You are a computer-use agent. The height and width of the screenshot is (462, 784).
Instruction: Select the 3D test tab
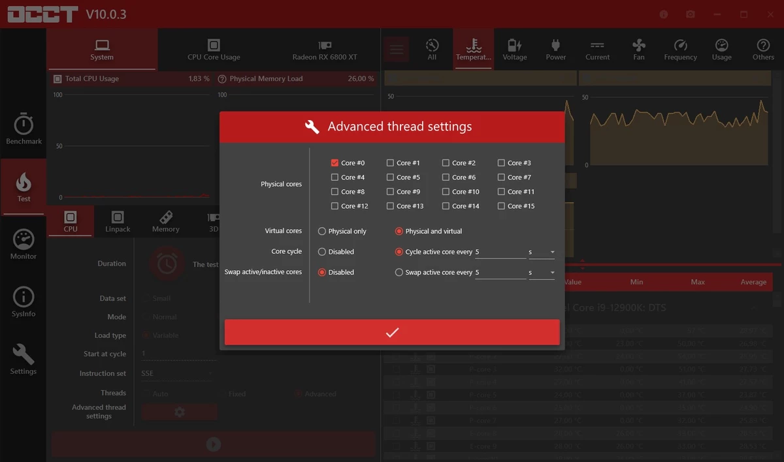coord(213,221)
